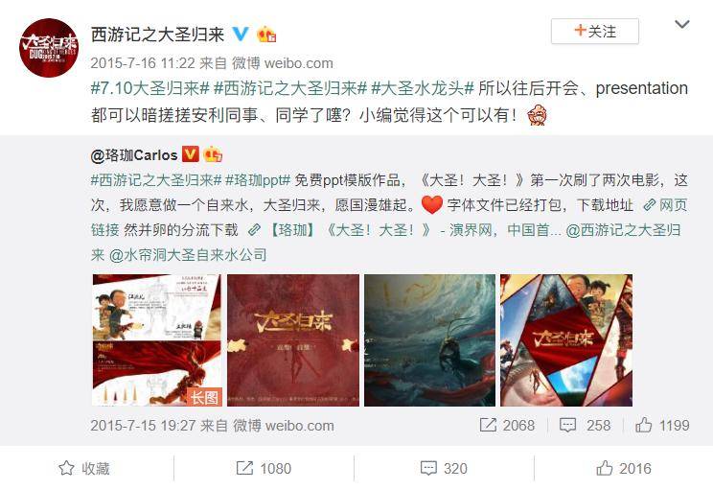Viewport: 713px width, 490px height.
Task: Expand the post options chevron menu
Action: pyautogui.click(x=682, y=24)
